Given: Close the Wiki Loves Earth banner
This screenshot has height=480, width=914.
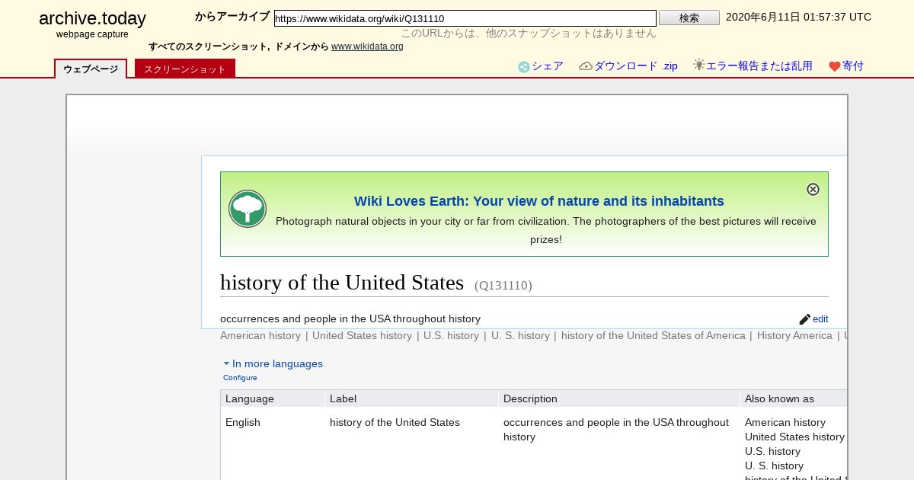Looking at the screenshot, I should (813, 189).
